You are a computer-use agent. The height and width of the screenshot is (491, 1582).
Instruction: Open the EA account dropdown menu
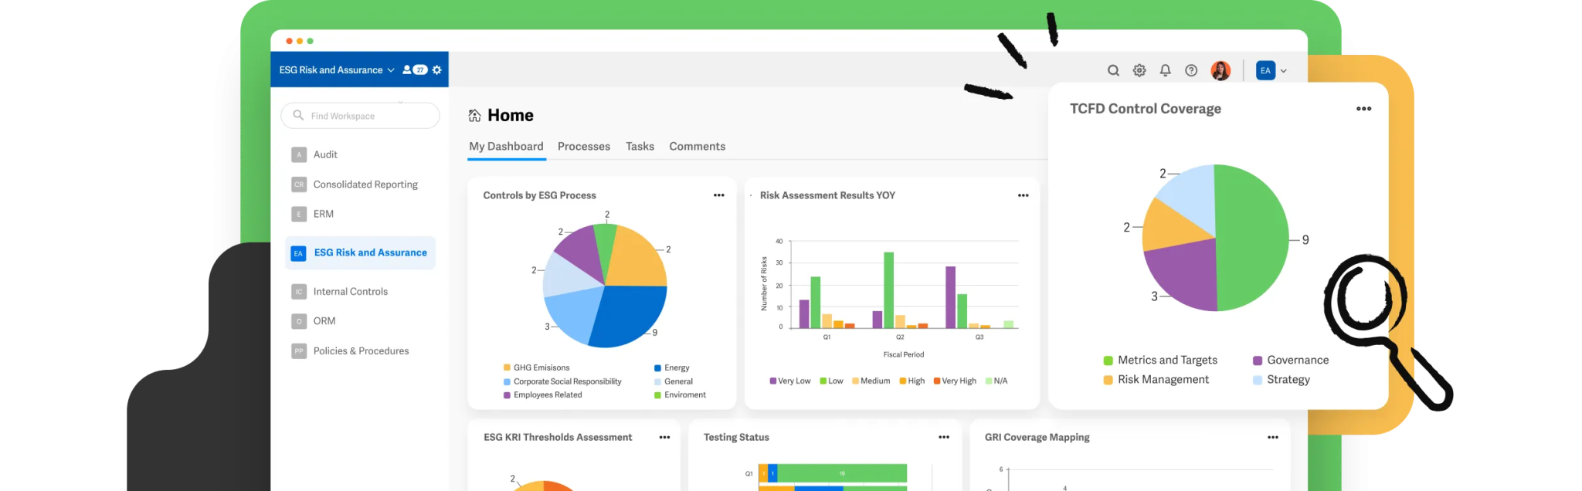point(1271,70)
